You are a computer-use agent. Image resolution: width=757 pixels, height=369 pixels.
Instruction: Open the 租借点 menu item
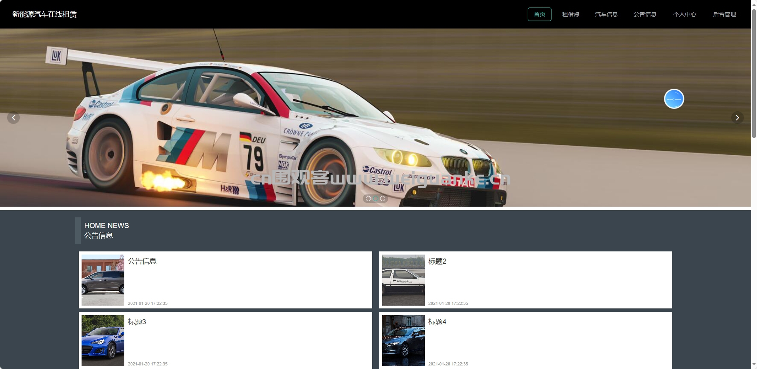[x=571, y=14]
